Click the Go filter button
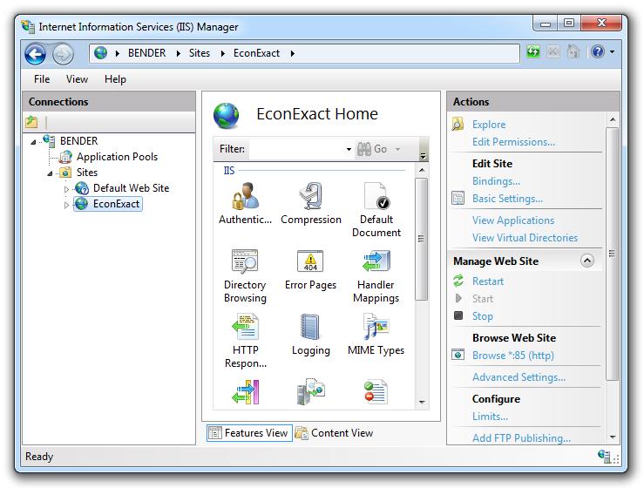The image size is (644, 488). (x=372, y=149)
